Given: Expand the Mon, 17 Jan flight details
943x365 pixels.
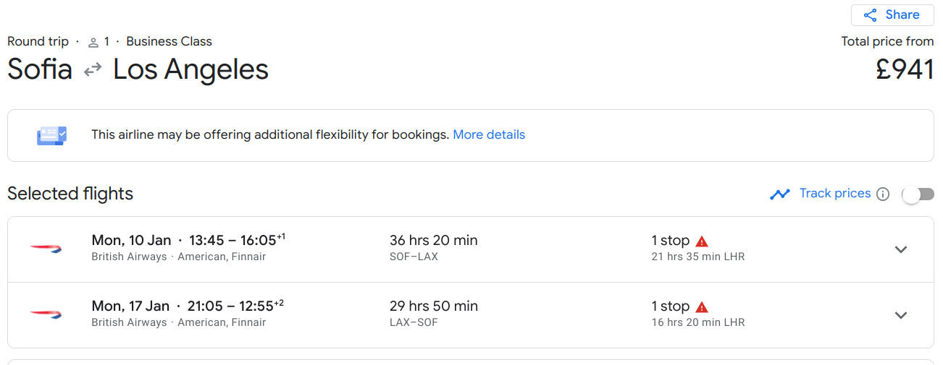Looking at the screenshot, I should coord(901,315).
